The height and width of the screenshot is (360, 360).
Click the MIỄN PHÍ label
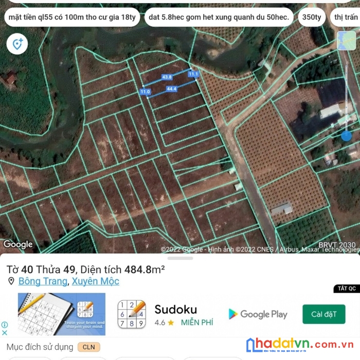(197, 322)
